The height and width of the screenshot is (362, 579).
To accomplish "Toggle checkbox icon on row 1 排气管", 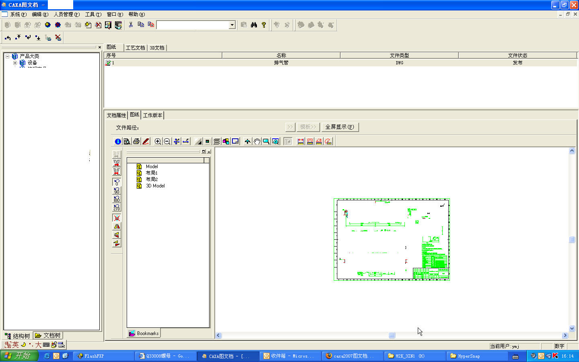I will (108, 63).
